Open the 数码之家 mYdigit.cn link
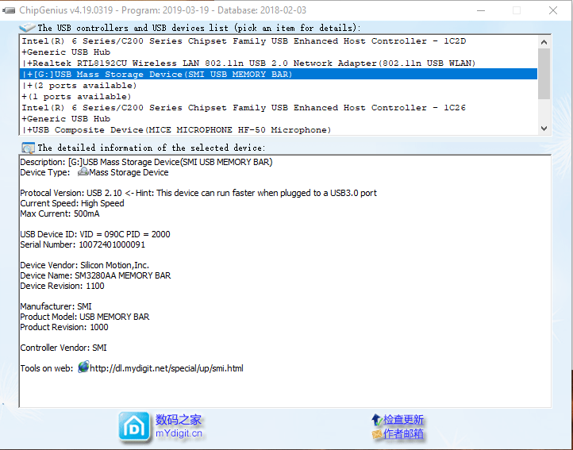 (179, 426)
